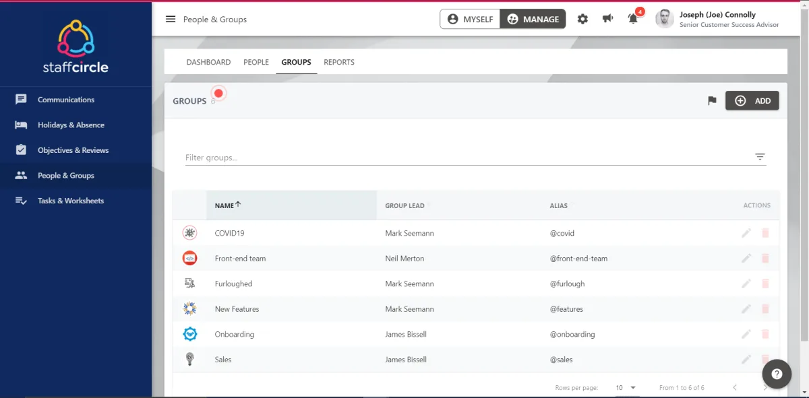Click the @furlough alias
Image resolution: width=809 pixels, height=398 pixels.
567,284
